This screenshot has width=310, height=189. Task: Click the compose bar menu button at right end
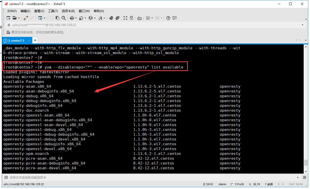(305, 178)
